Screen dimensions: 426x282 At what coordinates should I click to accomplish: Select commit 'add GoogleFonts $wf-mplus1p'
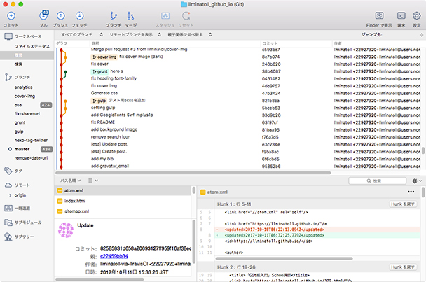(x=122, y=115)
